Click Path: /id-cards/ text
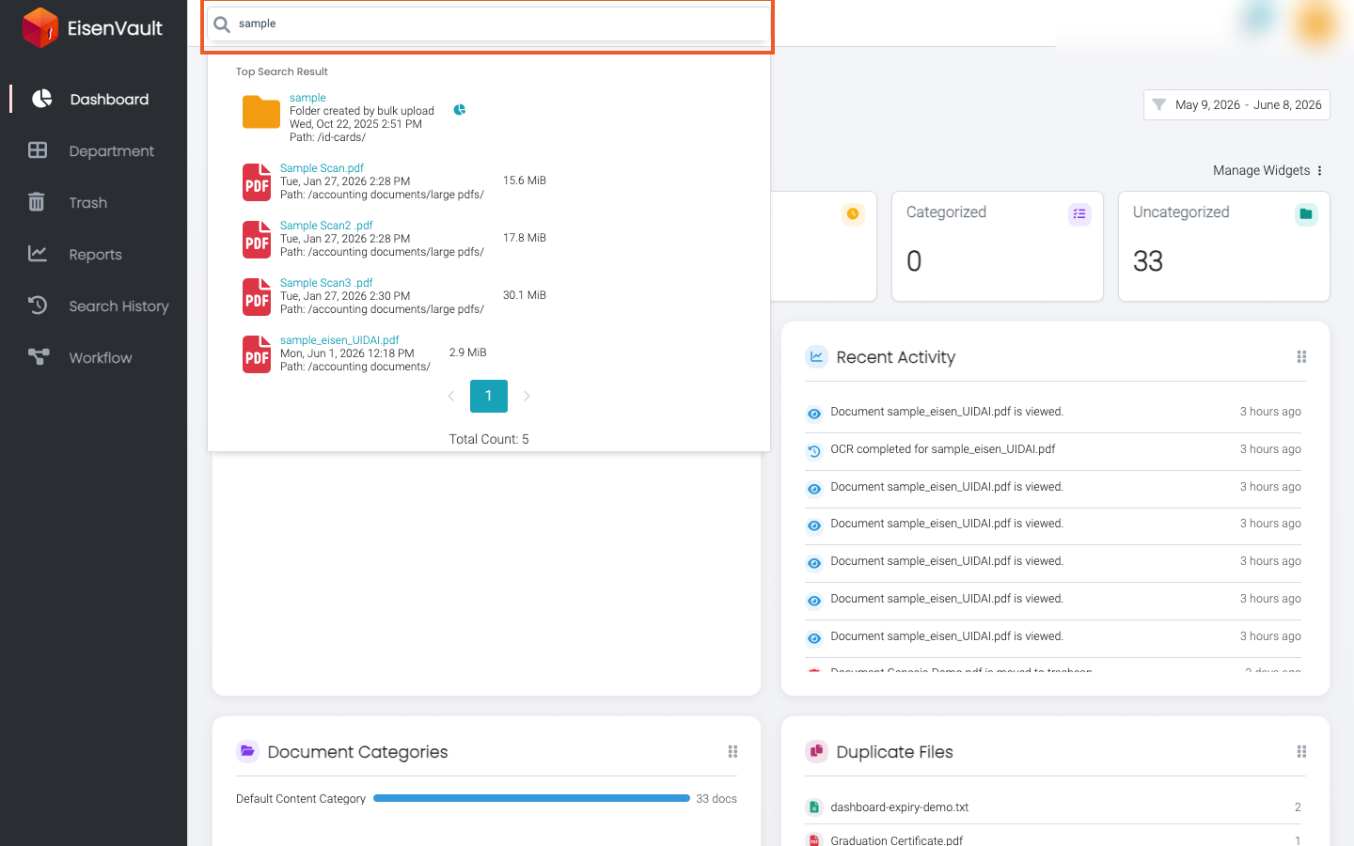Image resolution: width=1354 pixels, height=846 pixels. click(327, 137)
